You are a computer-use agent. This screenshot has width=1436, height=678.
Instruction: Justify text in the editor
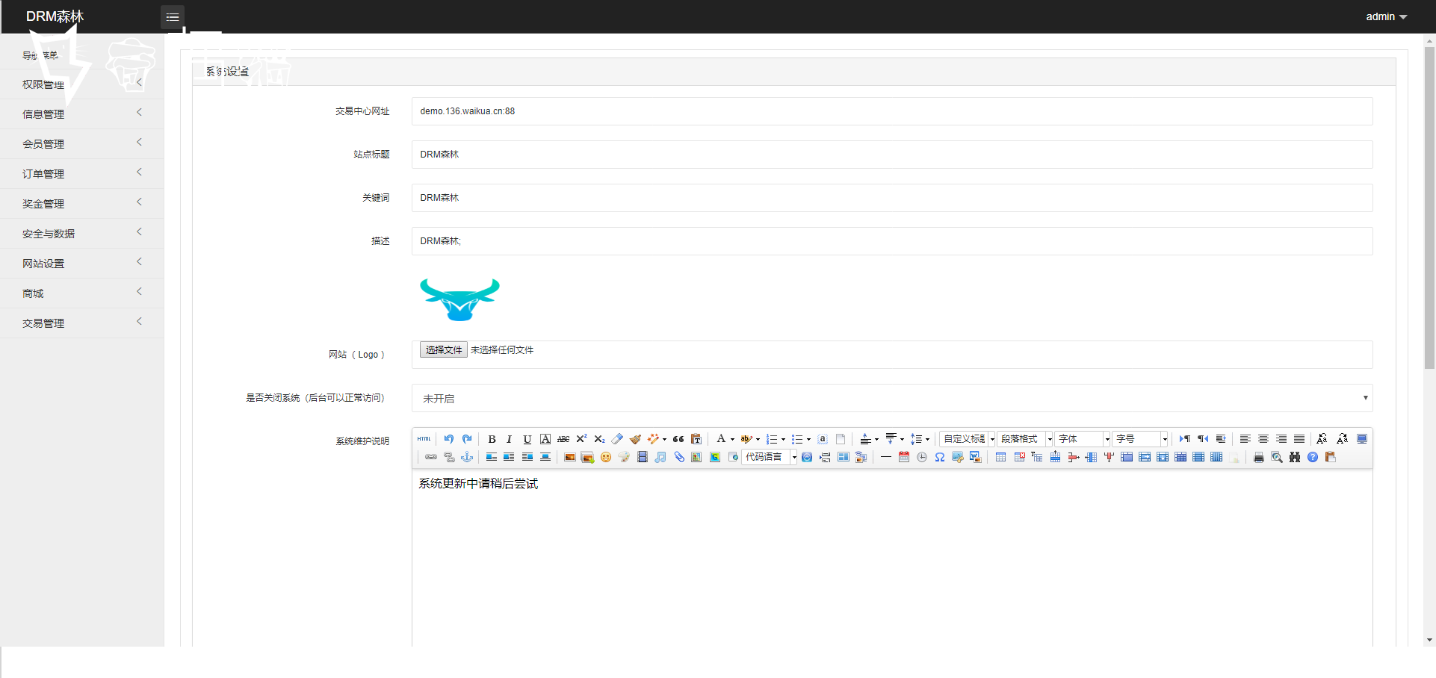point(1299,439)
